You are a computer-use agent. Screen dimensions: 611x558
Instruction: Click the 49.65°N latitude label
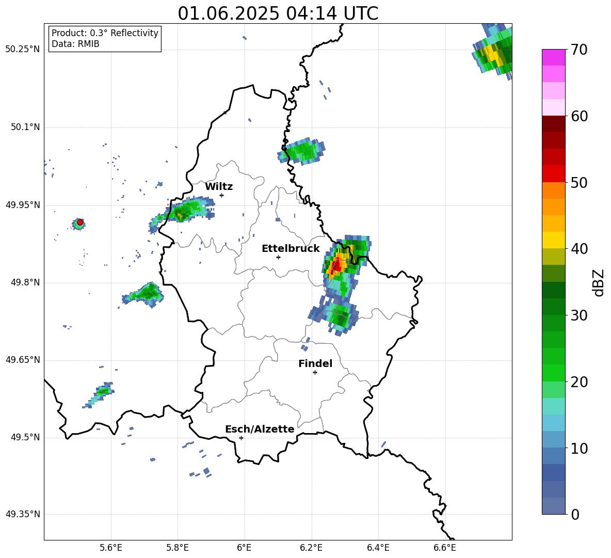click(23, 360)
